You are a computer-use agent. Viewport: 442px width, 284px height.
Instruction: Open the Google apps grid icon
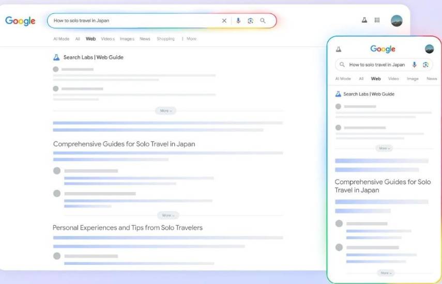click(x=377, y=20)
